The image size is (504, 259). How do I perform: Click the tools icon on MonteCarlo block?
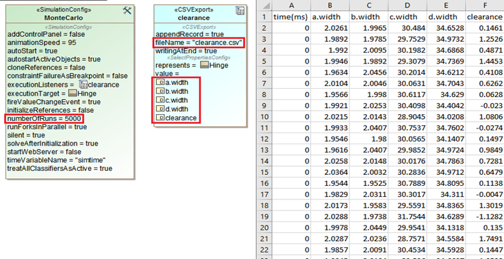(x=127, y=10)
